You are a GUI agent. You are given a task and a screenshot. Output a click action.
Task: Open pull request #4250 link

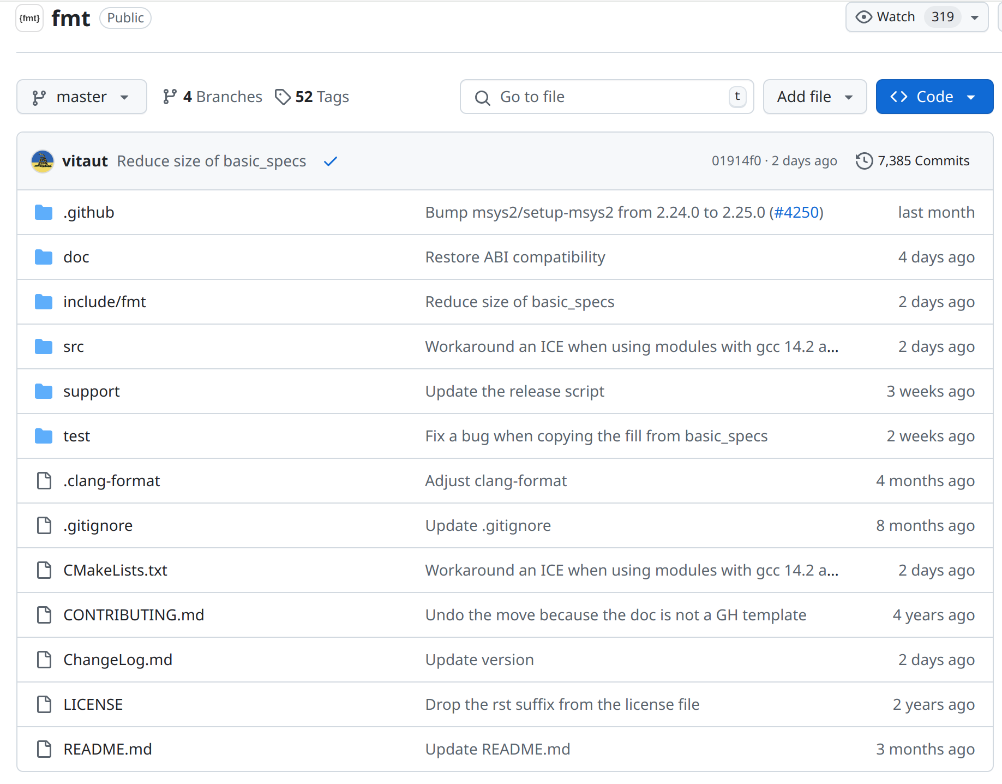click(796, 213)
